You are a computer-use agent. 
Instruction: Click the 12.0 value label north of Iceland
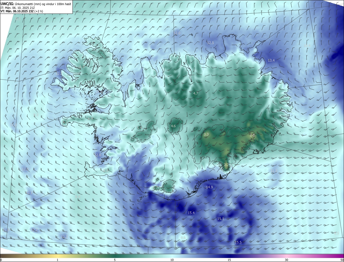(x=177, y=33)
